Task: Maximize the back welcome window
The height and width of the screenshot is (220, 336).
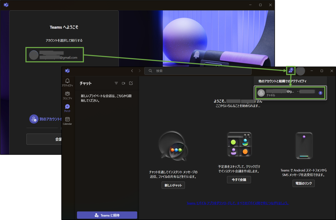Action: [x=260, y=5]
